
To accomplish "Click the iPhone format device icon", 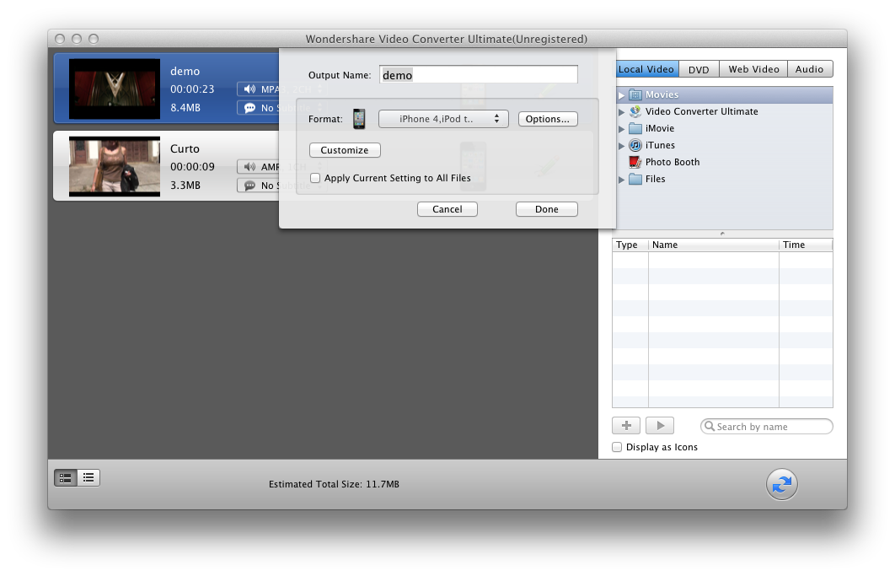I will (x=360, y=119).
